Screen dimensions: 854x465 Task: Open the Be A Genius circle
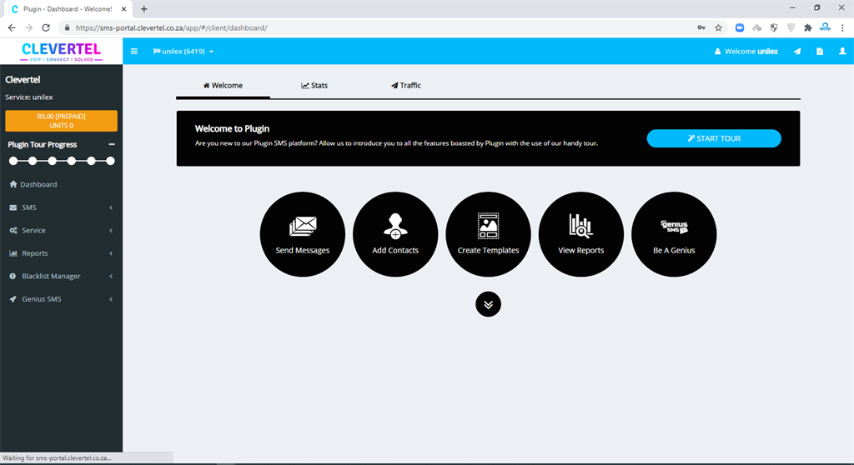pyautogui.click(x=674, y=234)
